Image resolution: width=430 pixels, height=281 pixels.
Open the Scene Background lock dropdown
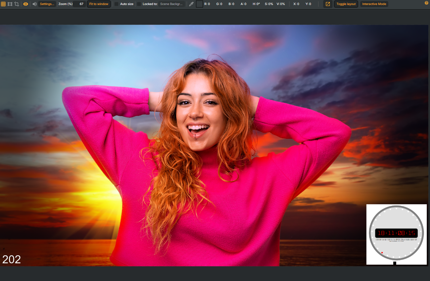pyautogui.click(x=172, y=4)
